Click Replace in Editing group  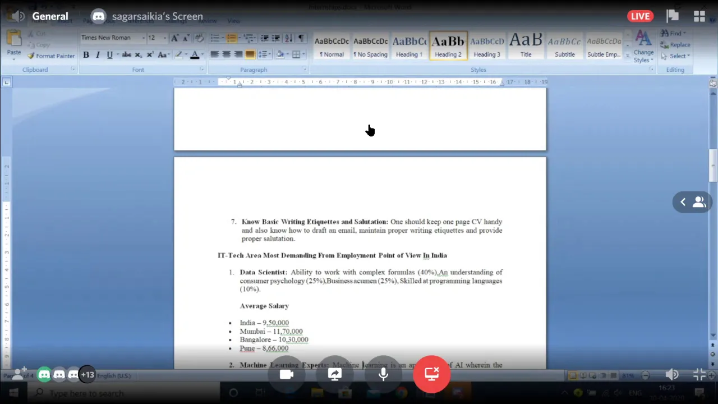[675, 45]
